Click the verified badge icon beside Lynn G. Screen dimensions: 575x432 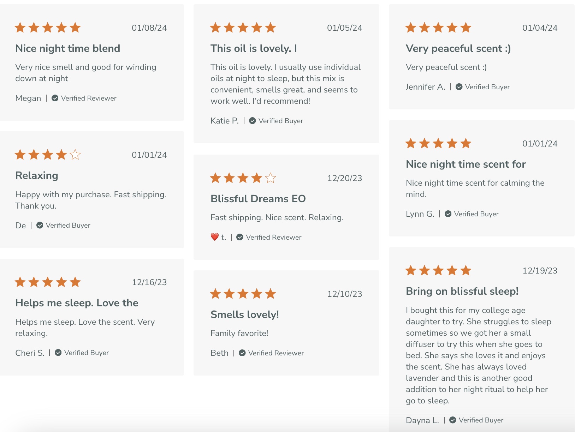click(448, 214)
